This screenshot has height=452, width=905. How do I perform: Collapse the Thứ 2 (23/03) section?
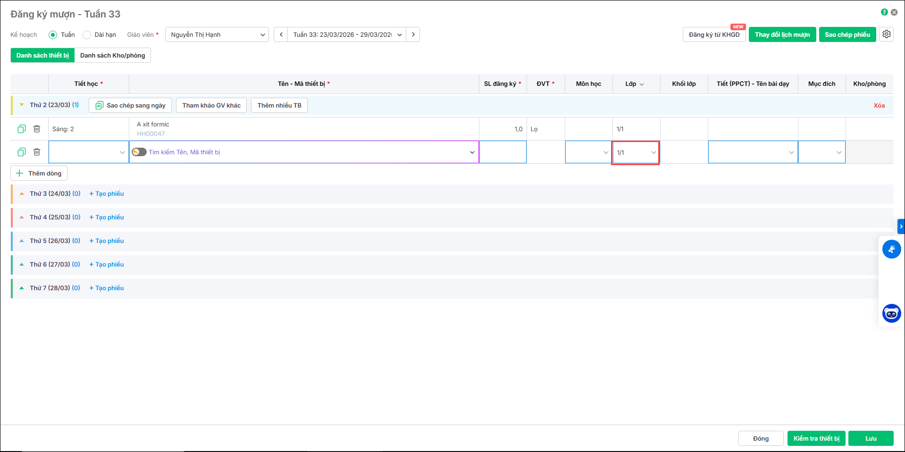tap(22, 105)
